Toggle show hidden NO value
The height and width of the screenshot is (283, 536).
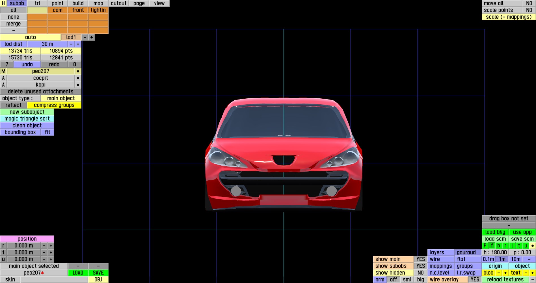(x=420, y=273)
